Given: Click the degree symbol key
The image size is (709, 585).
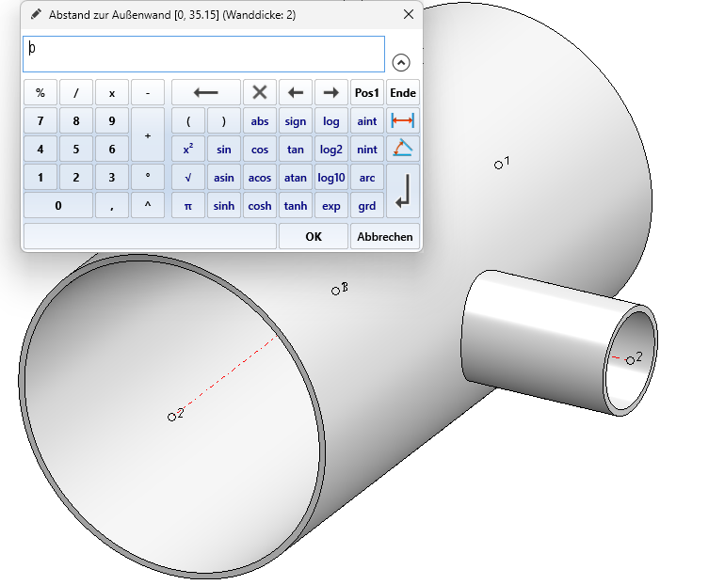Looking at the screenshot, I should (148, 177).
